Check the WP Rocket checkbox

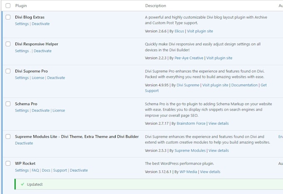point(8,163)
